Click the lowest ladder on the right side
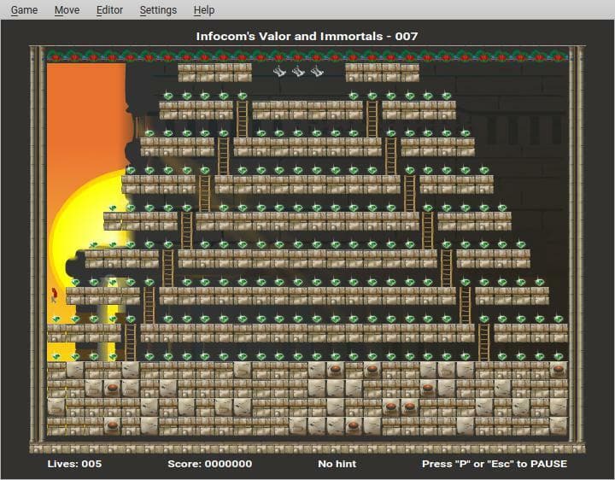This screenshot has width=615, height=480. click(x=484, y=342)
